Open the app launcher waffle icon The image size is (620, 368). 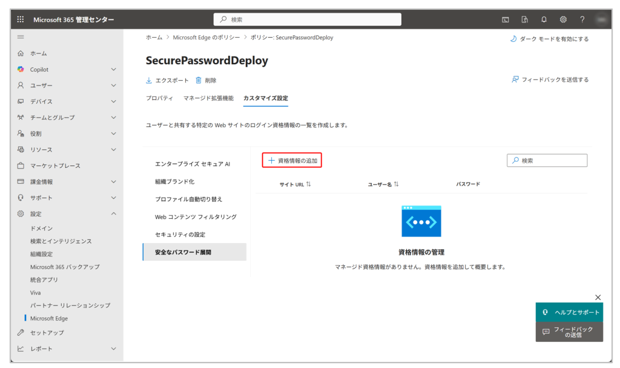click(21, 19)
